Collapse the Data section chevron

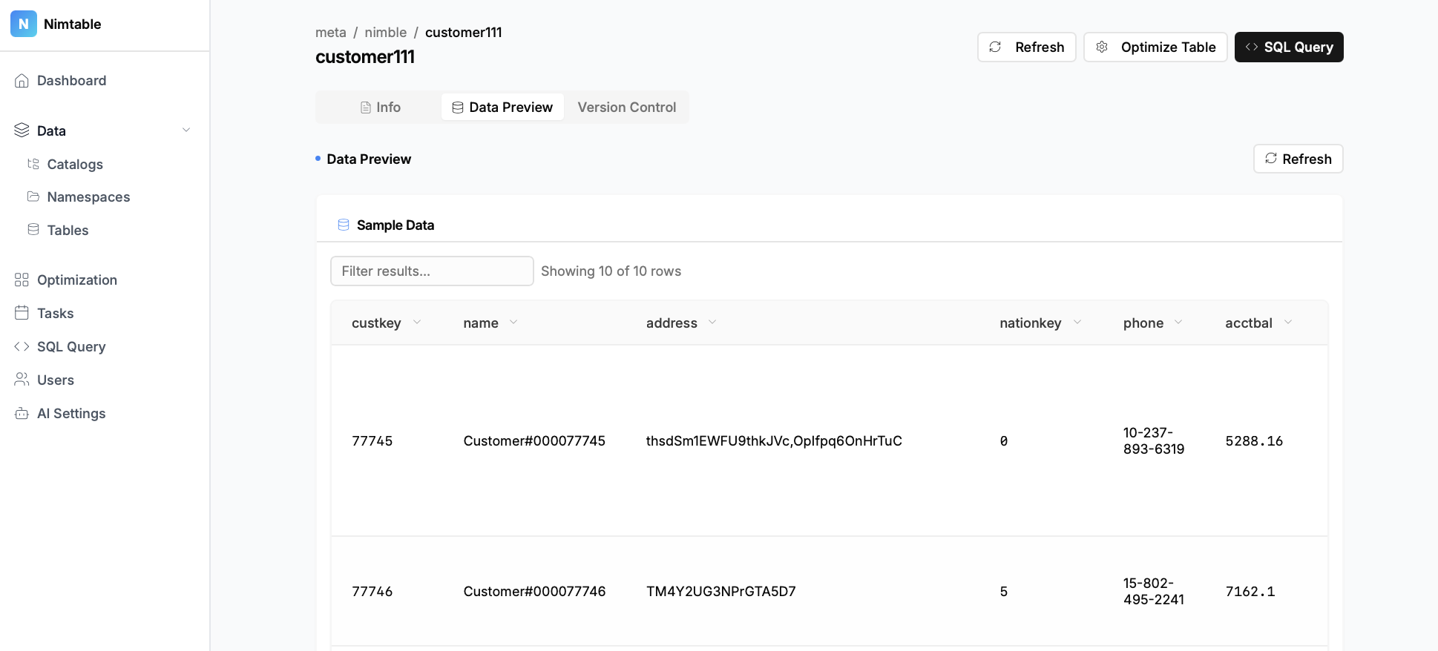point(186,130)
